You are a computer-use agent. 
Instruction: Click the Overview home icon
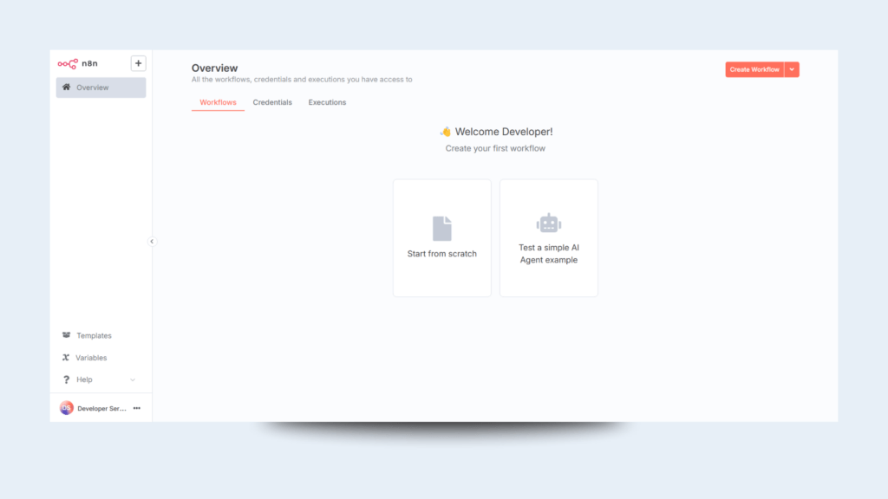click(x=67, y=87)
